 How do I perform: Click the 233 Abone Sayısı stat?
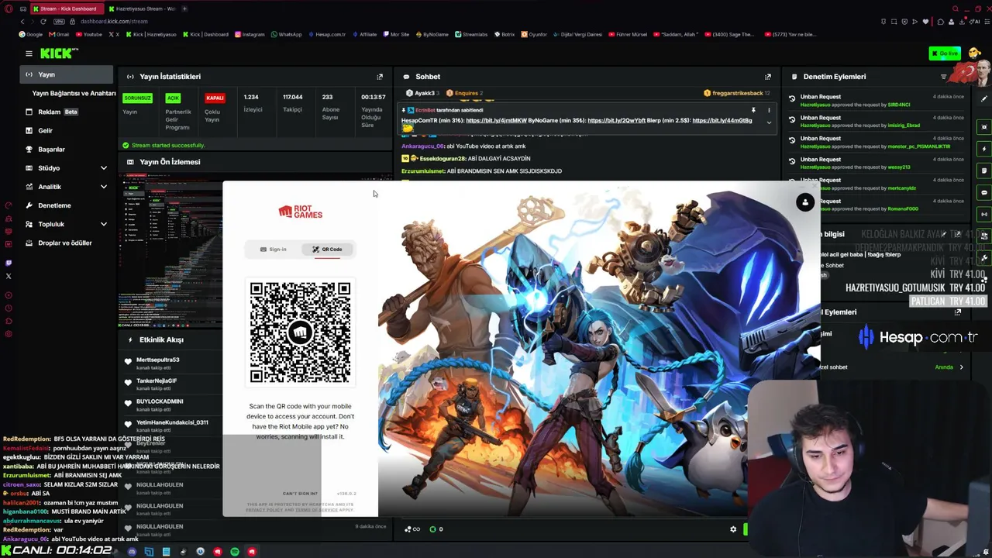click(330, 107)
